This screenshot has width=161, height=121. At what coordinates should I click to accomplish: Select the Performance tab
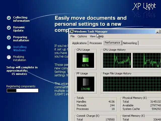[112, 43]
